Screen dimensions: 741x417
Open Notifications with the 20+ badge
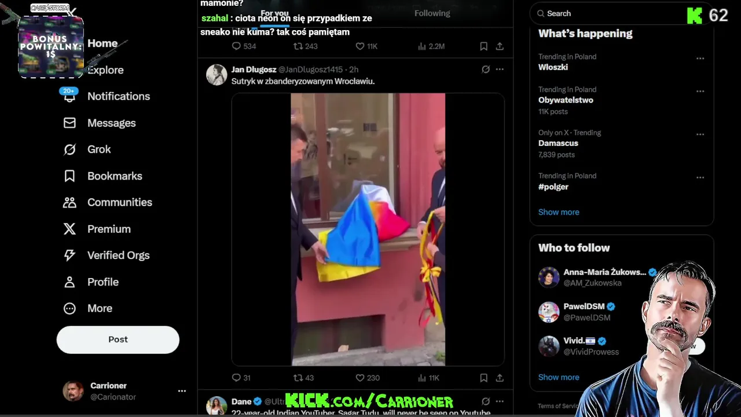[x=107, y=96]
